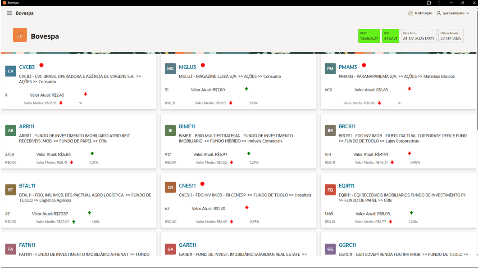Click the extensions puzzle icon in title bar

coord(429,3)
